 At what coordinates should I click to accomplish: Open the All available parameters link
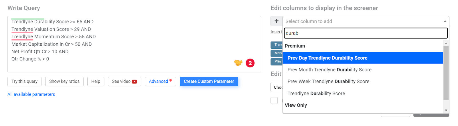[31, 94]
